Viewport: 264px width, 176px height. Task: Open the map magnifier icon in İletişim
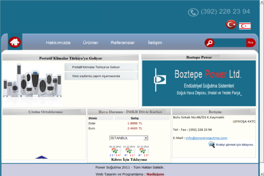tap(212, 144)
